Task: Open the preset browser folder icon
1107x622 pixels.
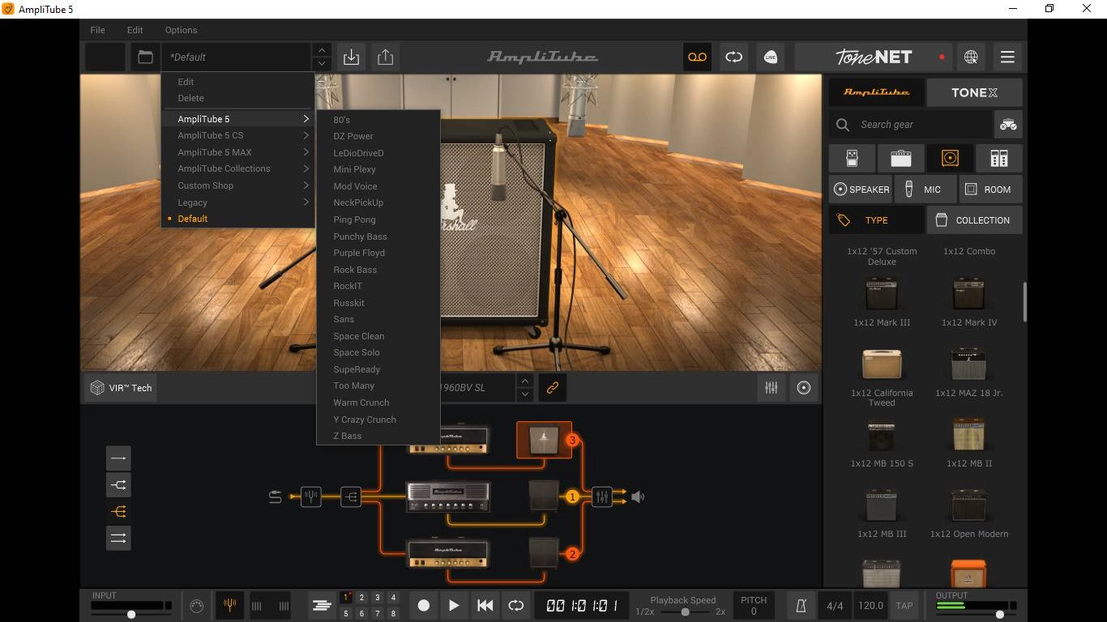Action: [145, 58]
